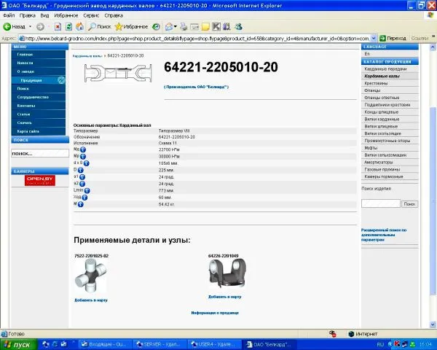The image size is (437, 350).
Task: Click the product search Поиск button
Action: point(409,204)
